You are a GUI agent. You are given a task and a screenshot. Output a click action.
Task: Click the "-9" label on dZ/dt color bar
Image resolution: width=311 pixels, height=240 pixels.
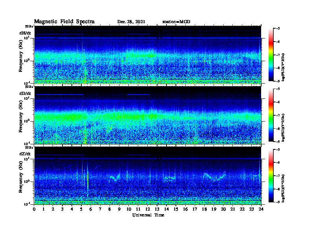(x=278, y=202)
